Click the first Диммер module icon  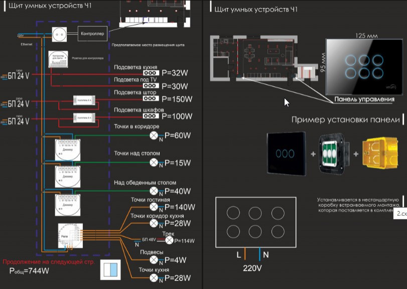67,150
